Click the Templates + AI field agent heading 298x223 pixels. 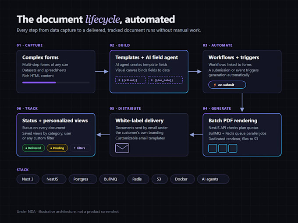[x=146, y=57]
